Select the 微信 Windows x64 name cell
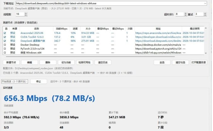 31,53
